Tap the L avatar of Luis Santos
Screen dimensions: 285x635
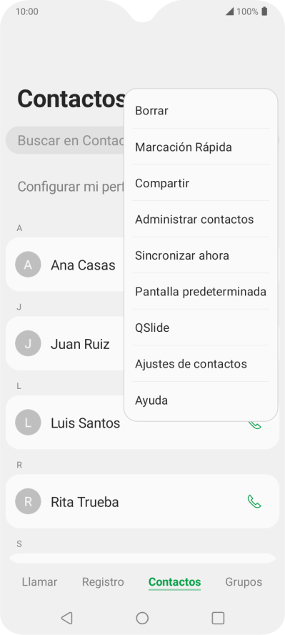[x=28, y=423]
